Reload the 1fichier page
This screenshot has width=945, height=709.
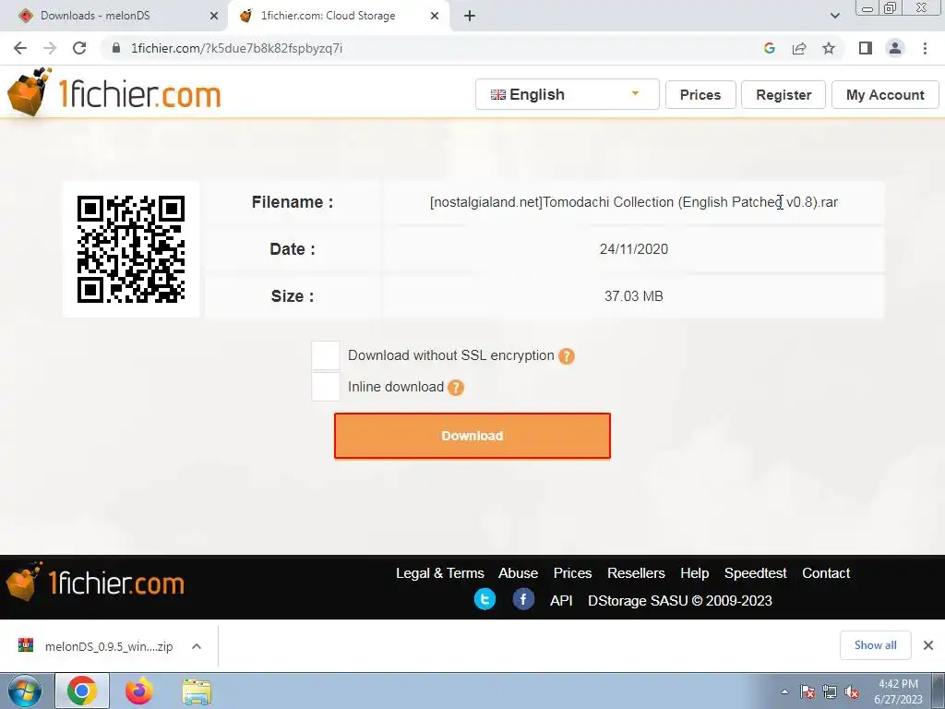click(79, 48)
